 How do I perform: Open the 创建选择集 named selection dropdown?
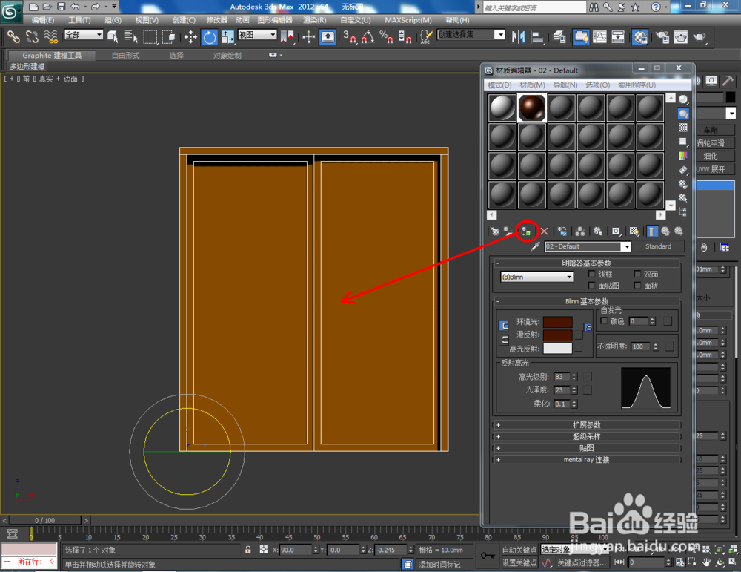471,35
